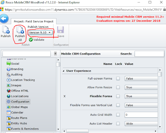The width and height of the screenshot is (166, 133).
Task: Click the Publish All icon
Action: click(20, 30)
